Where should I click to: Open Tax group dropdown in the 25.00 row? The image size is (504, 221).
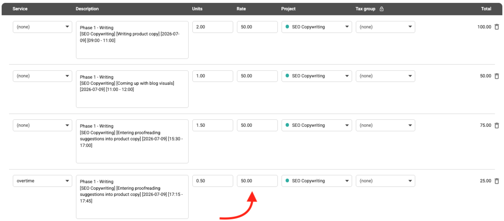click(x=386, y=181)
